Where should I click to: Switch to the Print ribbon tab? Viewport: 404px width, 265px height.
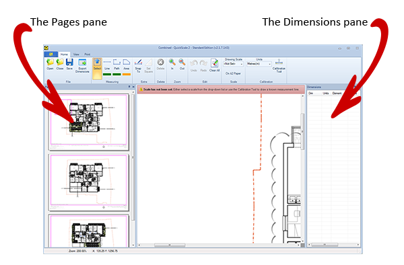pos(88,54)
